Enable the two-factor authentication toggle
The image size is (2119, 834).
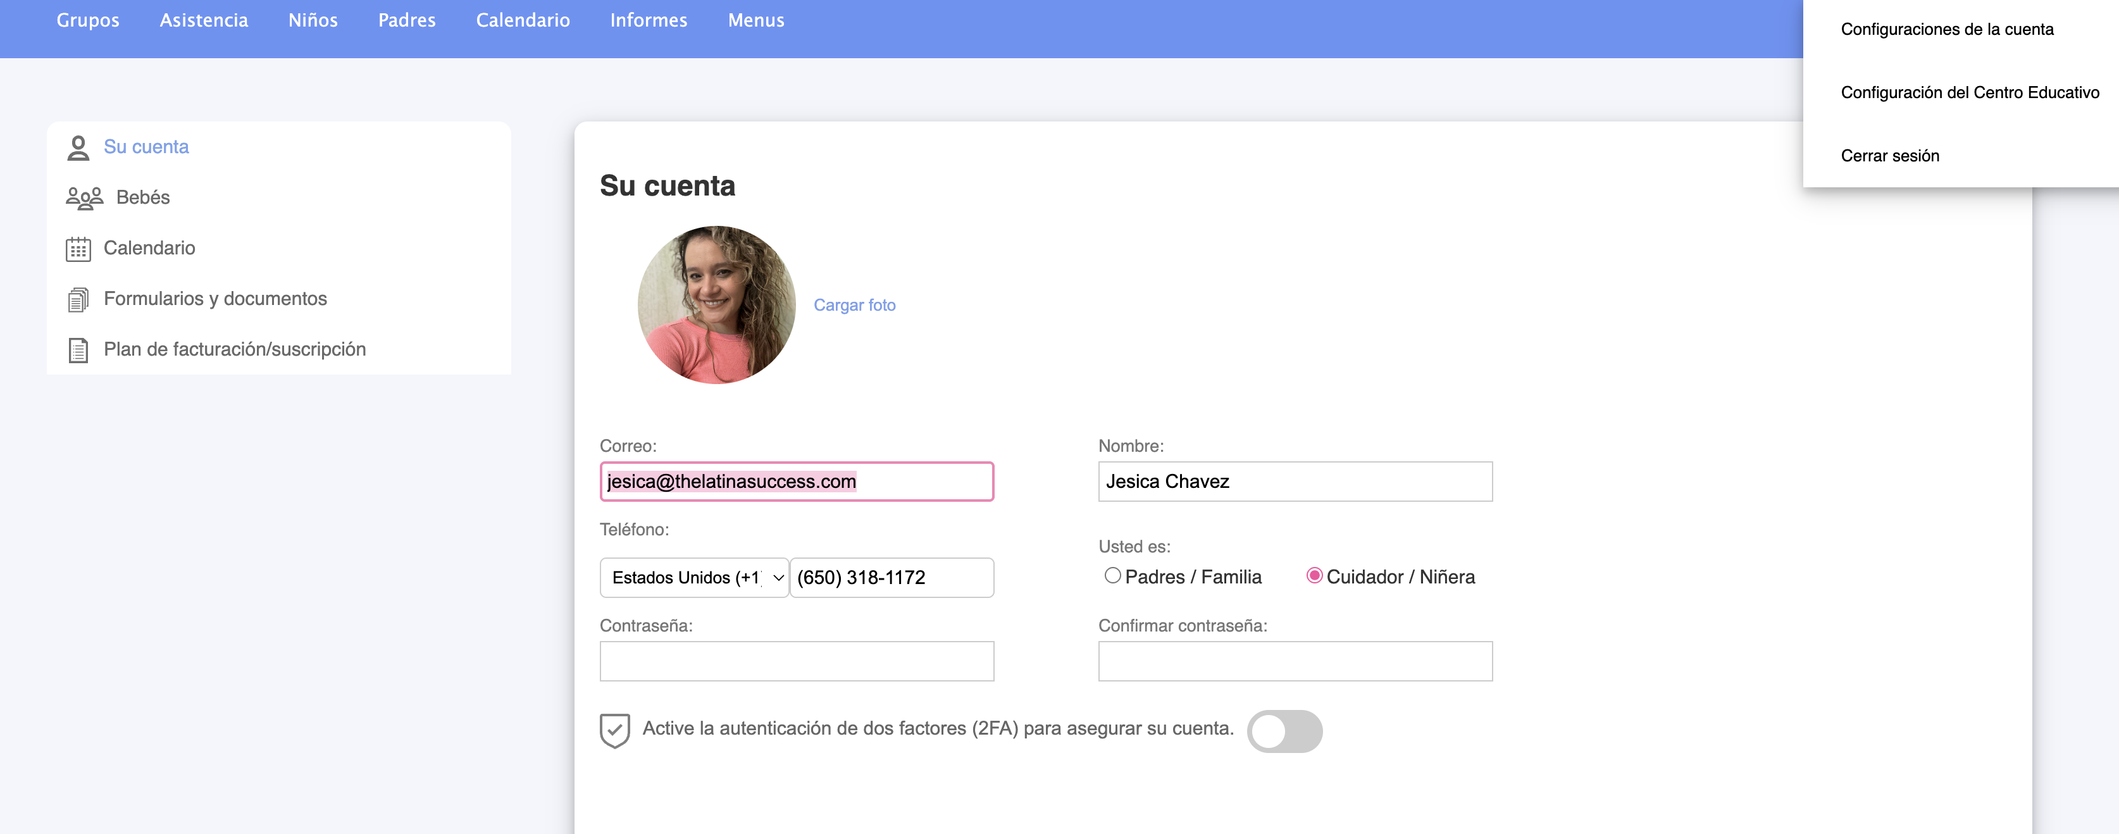tap(1284, 731)
